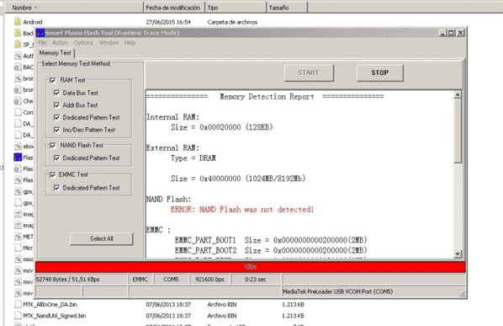
Task: Click the red 100% progress bar
Action: coord(251,267)
